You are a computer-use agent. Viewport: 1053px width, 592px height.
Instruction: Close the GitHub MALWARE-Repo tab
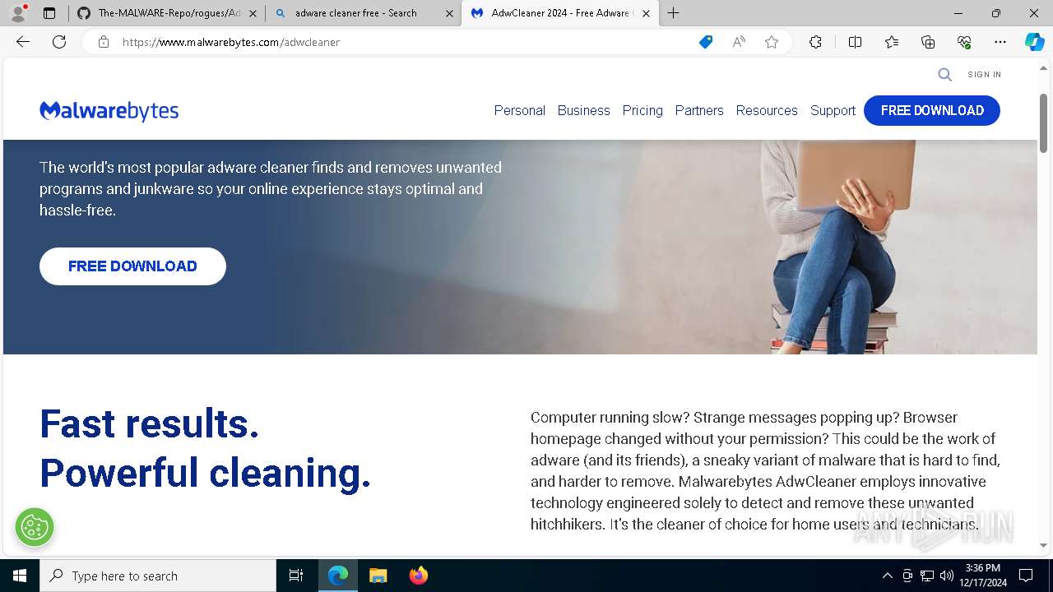pos(253,13)
